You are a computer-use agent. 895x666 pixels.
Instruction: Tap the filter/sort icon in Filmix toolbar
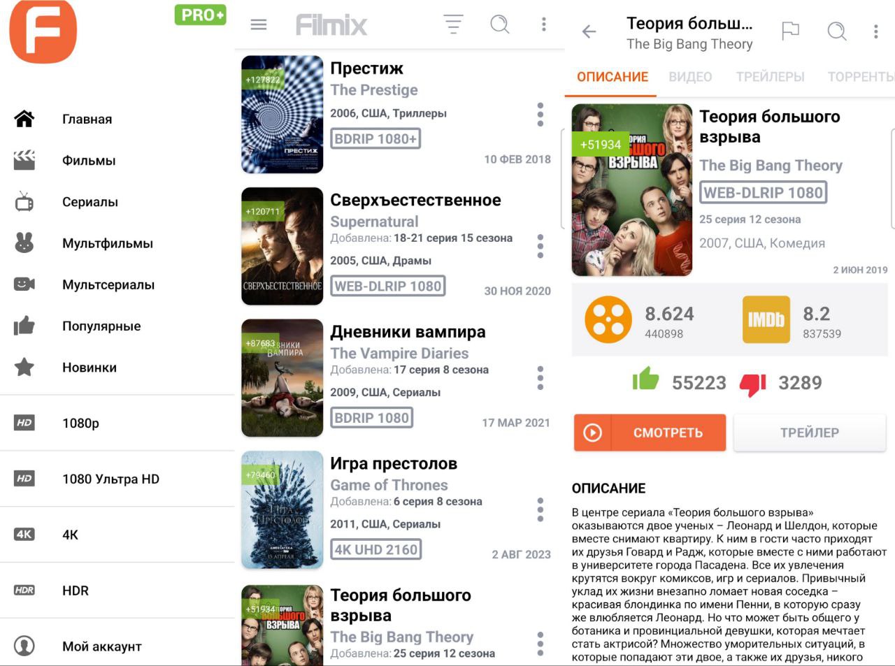pos(453,24)
